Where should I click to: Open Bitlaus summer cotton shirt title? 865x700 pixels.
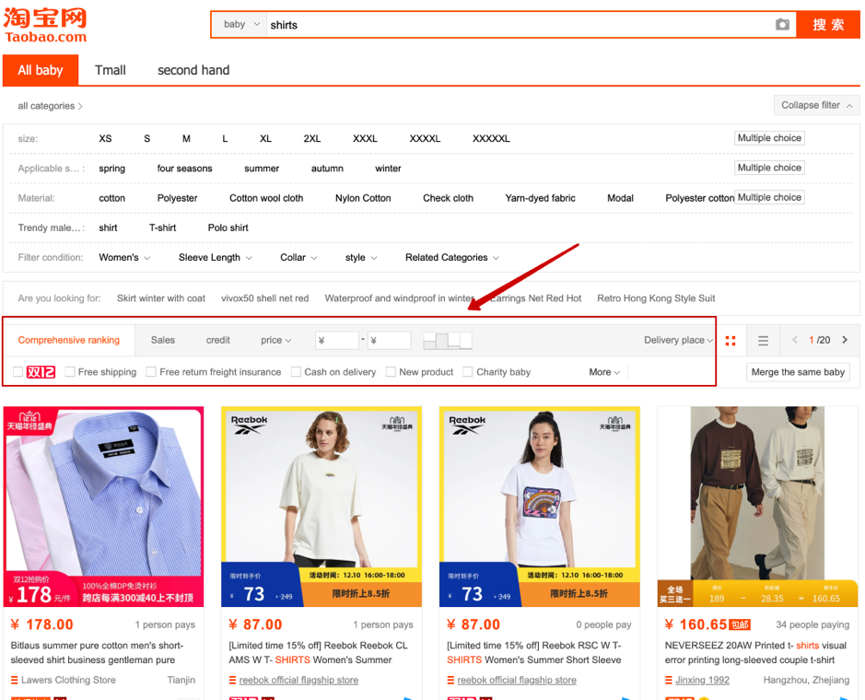tap(97, 652)
